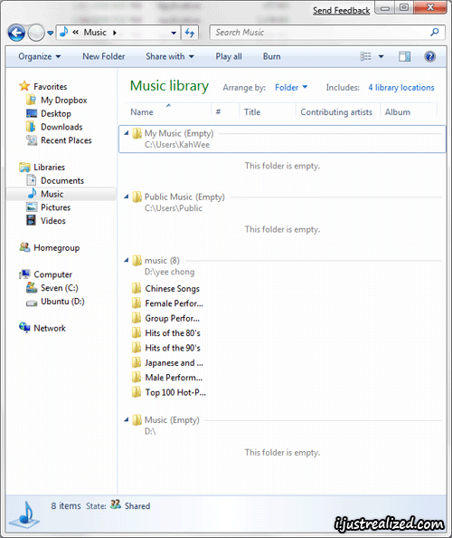Click New Folder in the toolbar

[x=104, y=57]
